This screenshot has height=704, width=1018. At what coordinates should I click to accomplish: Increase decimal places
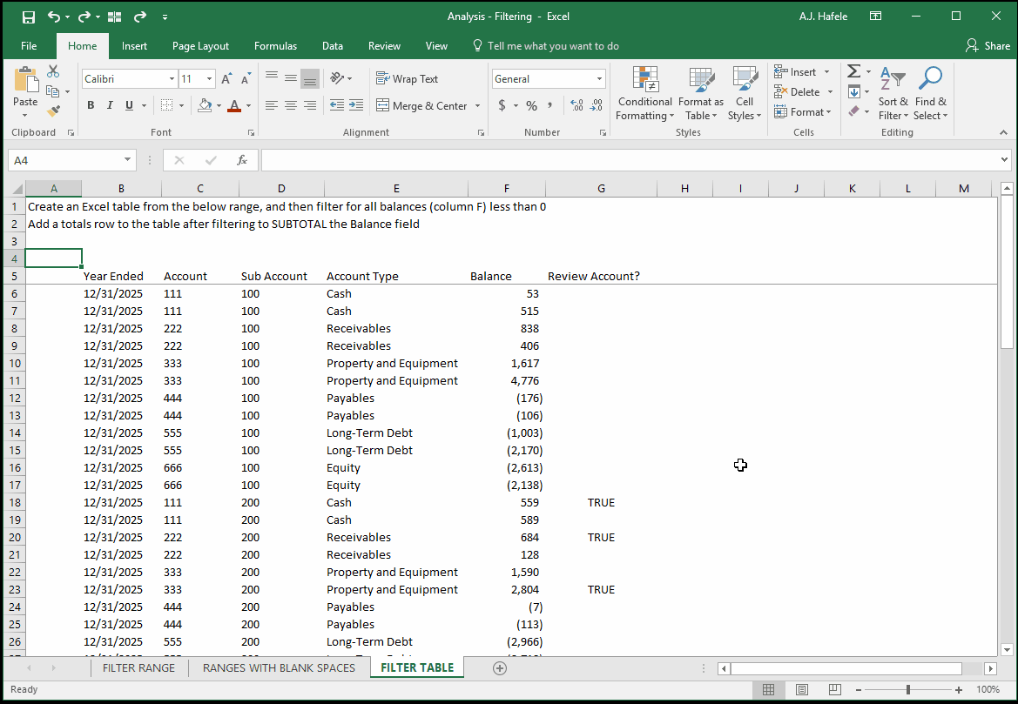coord(576,105)
